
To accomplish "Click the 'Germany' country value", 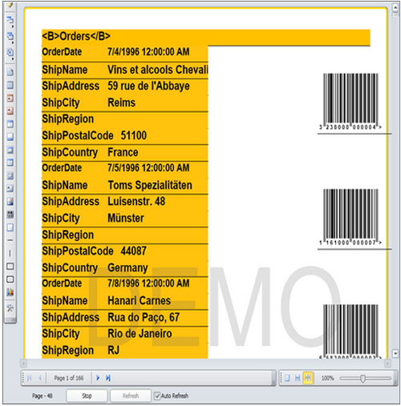I will (x=128, y=267).
